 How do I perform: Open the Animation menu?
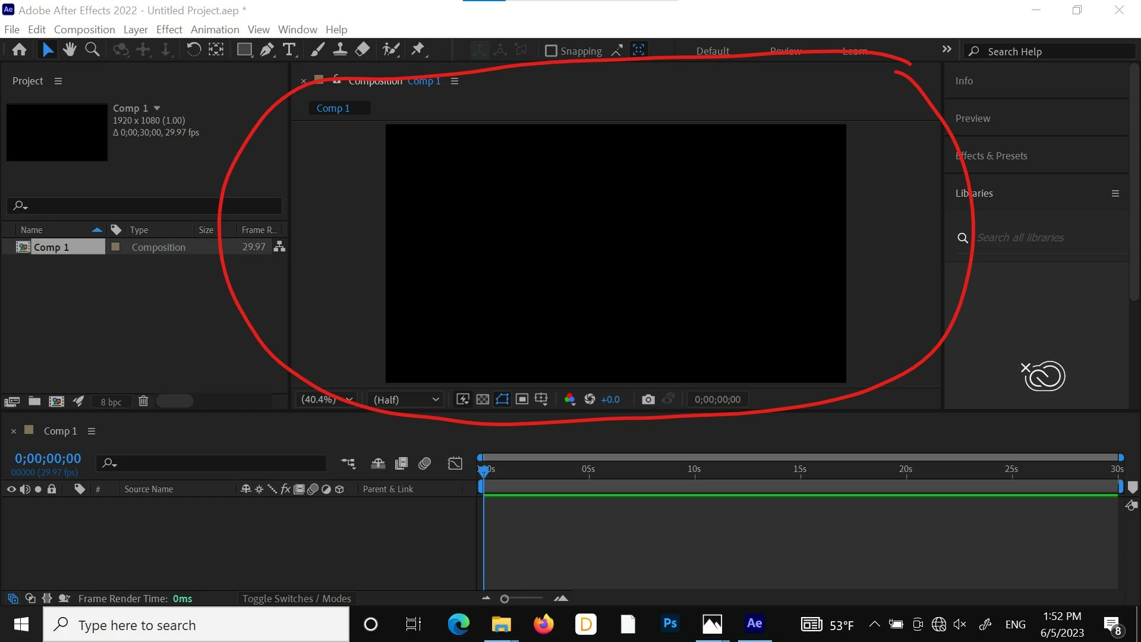pyautogui.click(x=215, y=29)
